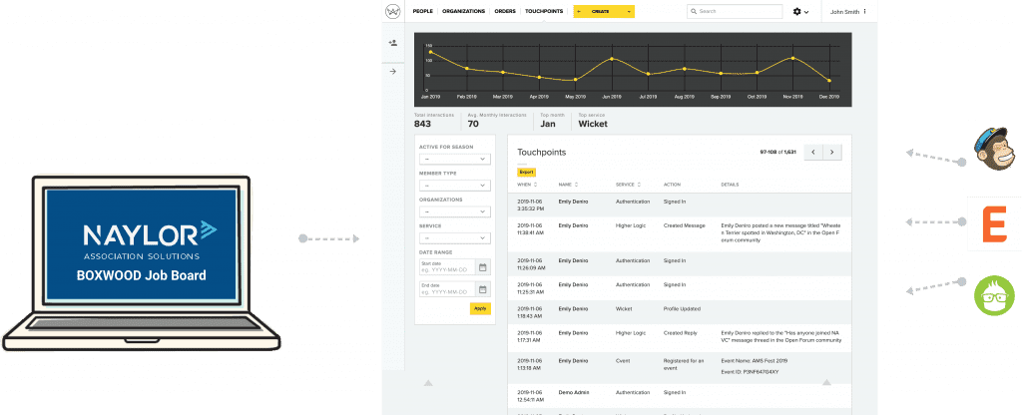Screen dimensions: 1022x415
Task: Open the Service filter dropdown
Action: tap(455, 237)
